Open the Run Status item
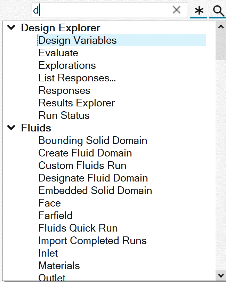Viewport: 226px width, 282px height. (64, 115)
